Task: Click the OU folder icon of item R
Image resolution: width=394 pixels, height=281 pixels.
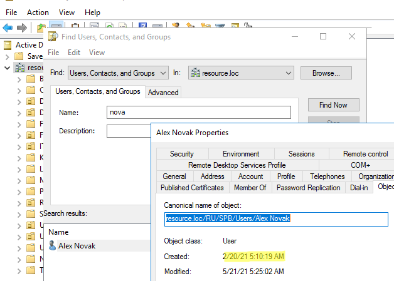Action: point(31,203)
